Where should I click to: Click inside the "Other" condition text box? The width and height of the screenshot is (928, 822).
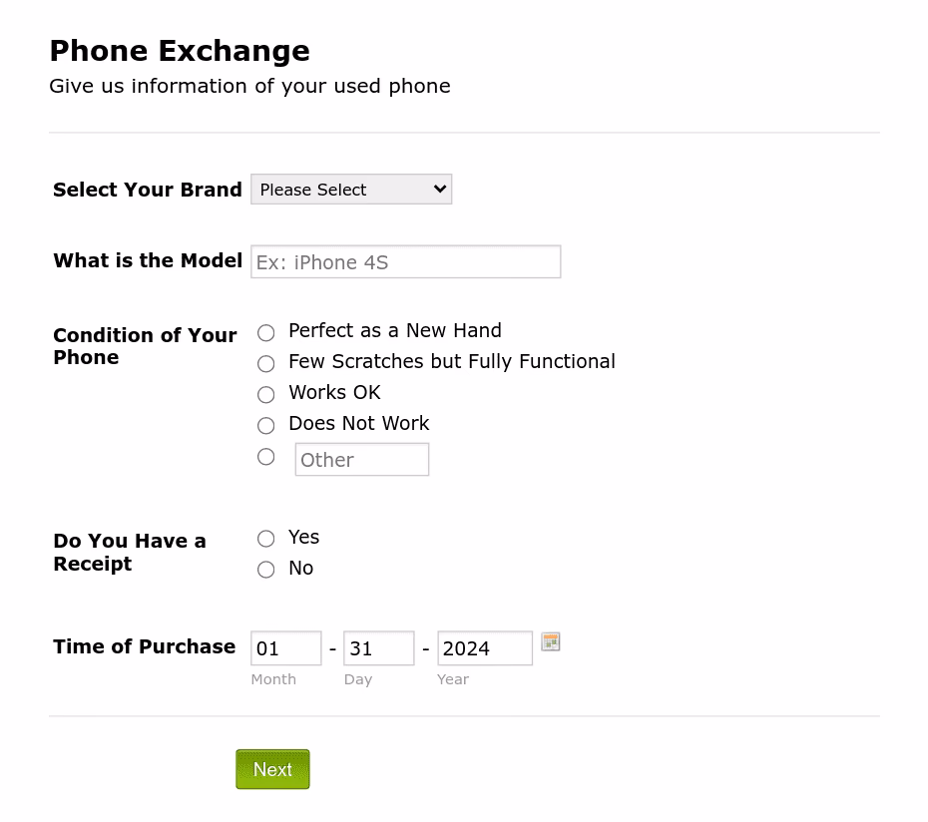(361, 459)
